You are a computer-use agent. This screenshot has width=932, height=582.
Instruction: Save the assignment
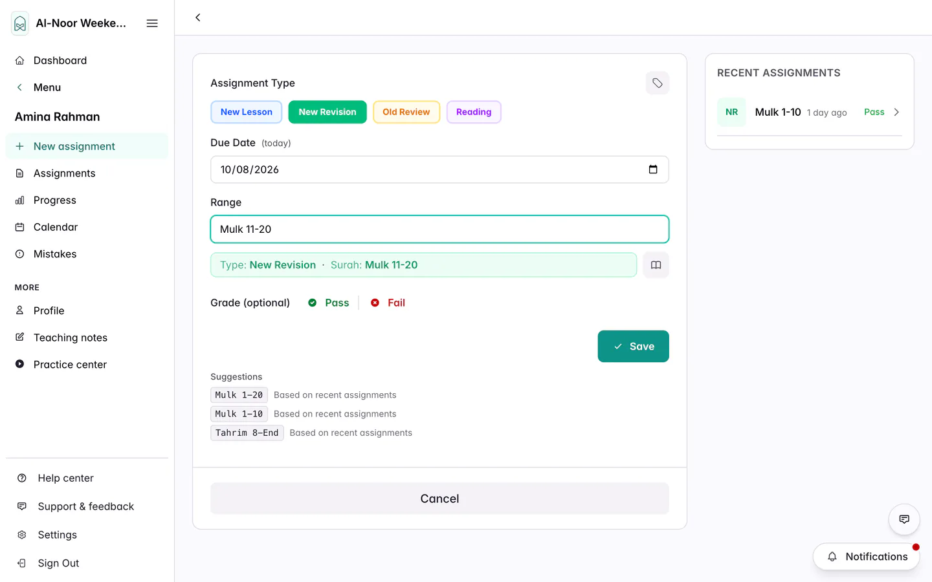tap(633, 347)
